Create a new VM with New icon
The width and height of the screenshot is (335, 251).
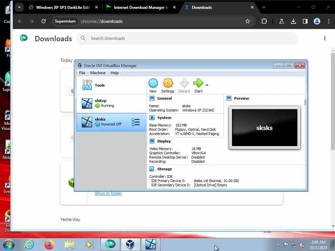pos(153,85)
